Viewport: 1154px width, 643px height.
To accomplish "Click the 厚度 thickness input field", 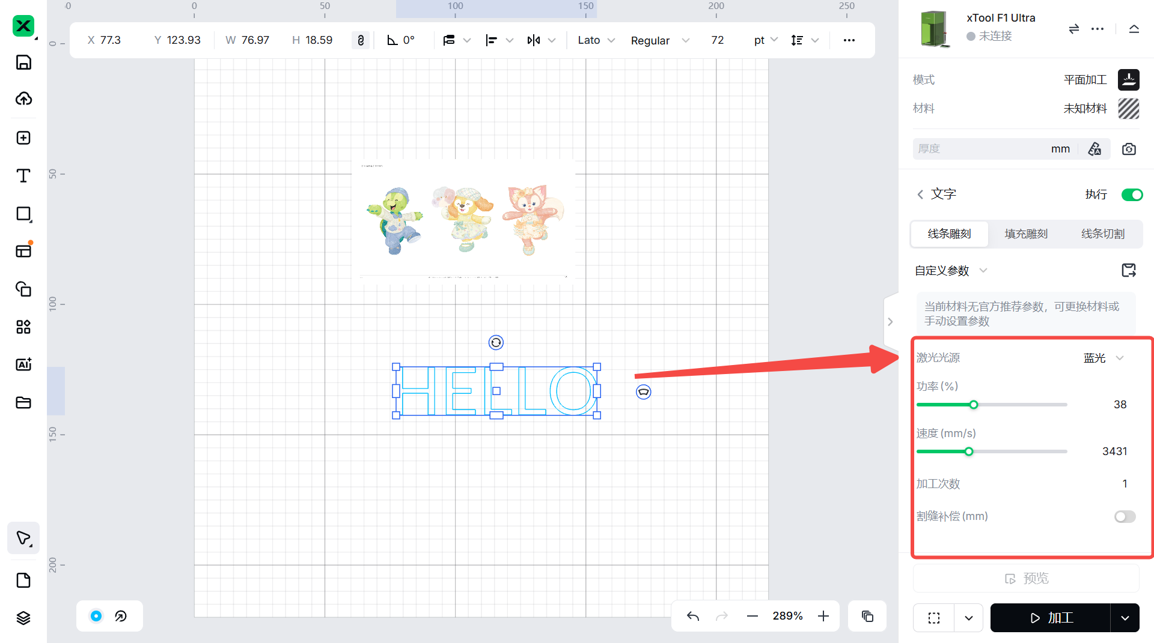I will point(980,149).
